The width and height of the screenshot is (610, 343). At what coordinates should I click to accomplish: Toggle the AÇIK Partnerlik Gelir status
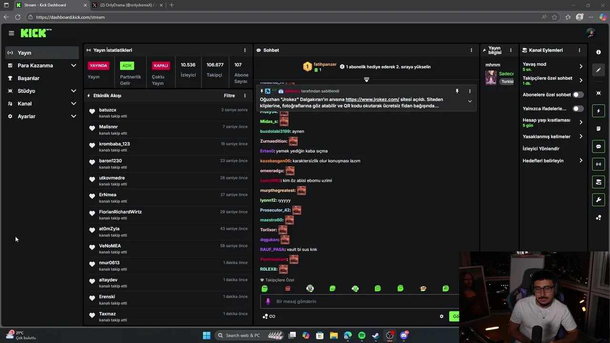pos(127,65)
